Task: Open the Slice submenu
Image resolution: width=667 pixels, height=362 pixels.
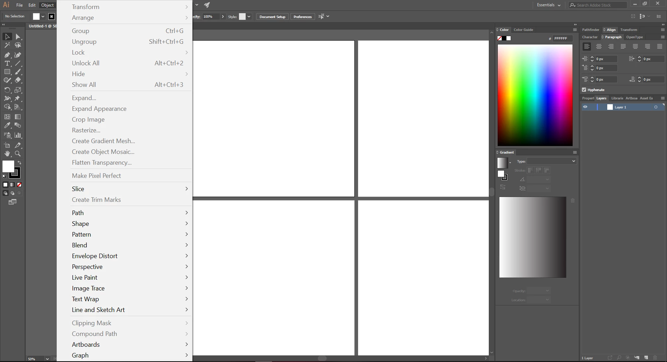Action: point(129,189)
